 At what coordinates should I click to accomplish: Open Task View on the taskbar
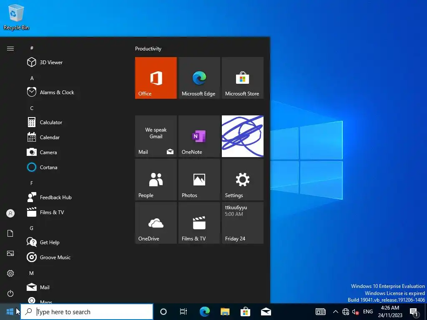coord(183,312)
